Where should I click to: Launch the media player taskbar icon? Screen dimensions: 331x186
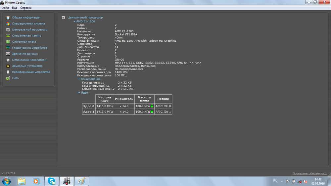pos(36,181)
